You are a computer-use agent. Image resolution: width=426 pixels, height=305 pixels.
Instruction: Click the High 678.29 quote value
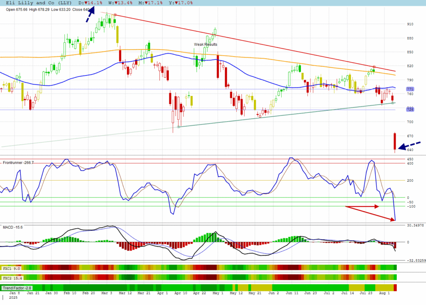39,10
